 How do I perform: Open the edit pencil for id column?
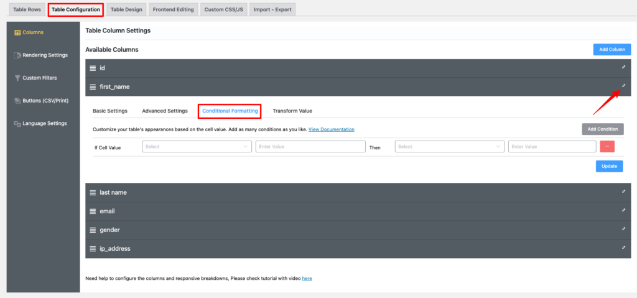(623, 67)
